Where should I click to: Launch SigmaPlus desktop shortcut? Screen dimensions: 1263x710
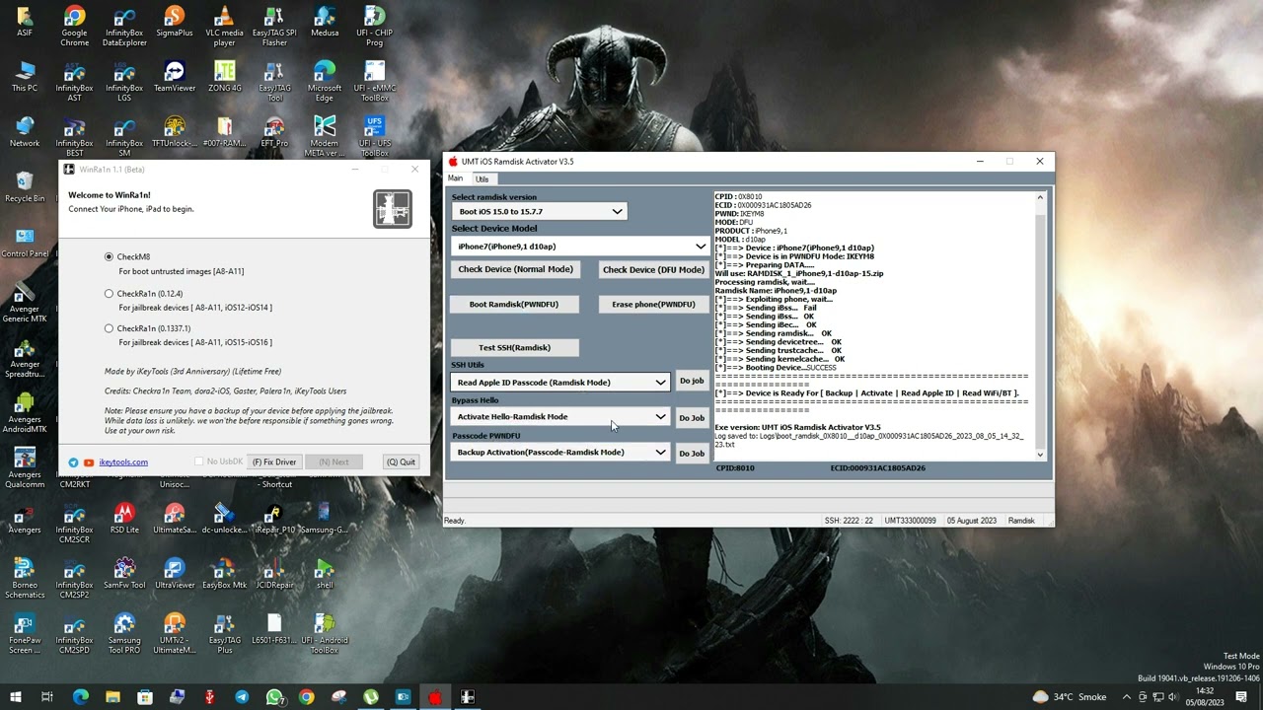pyautogui.click(x=174, y=22)
